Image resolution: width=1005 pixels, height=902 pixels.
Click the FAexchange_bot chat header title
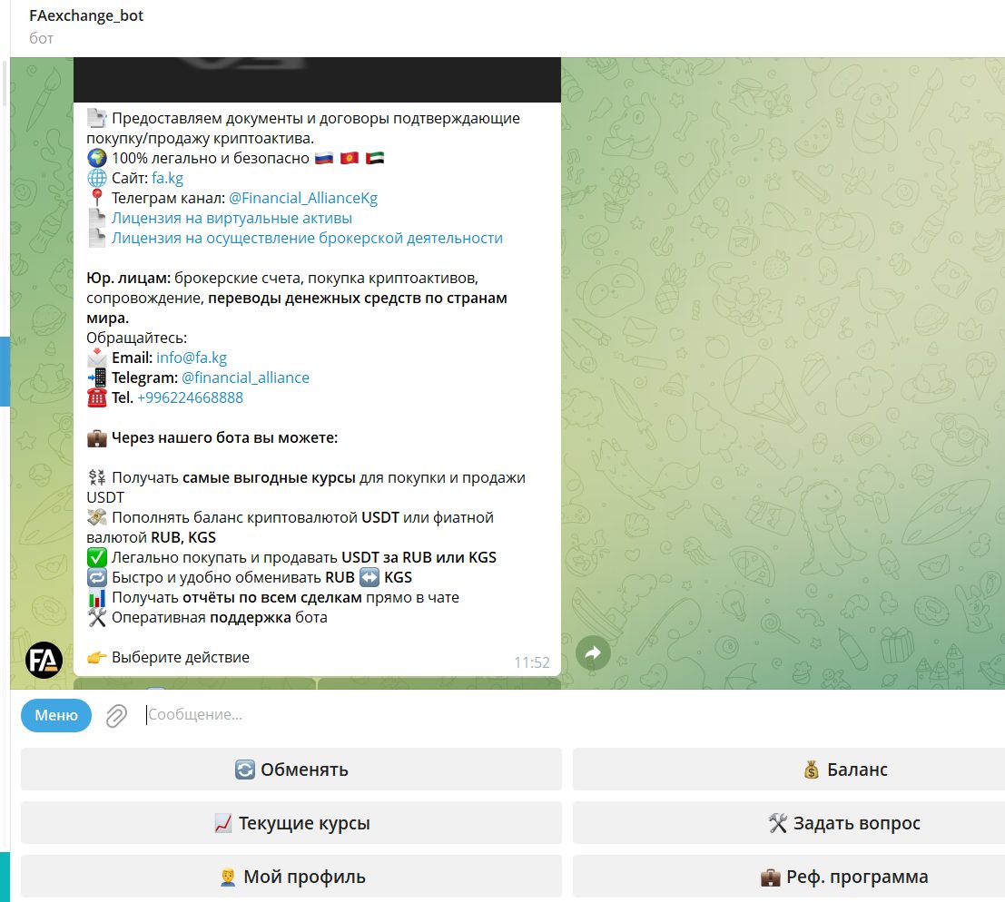pos(86,15)
